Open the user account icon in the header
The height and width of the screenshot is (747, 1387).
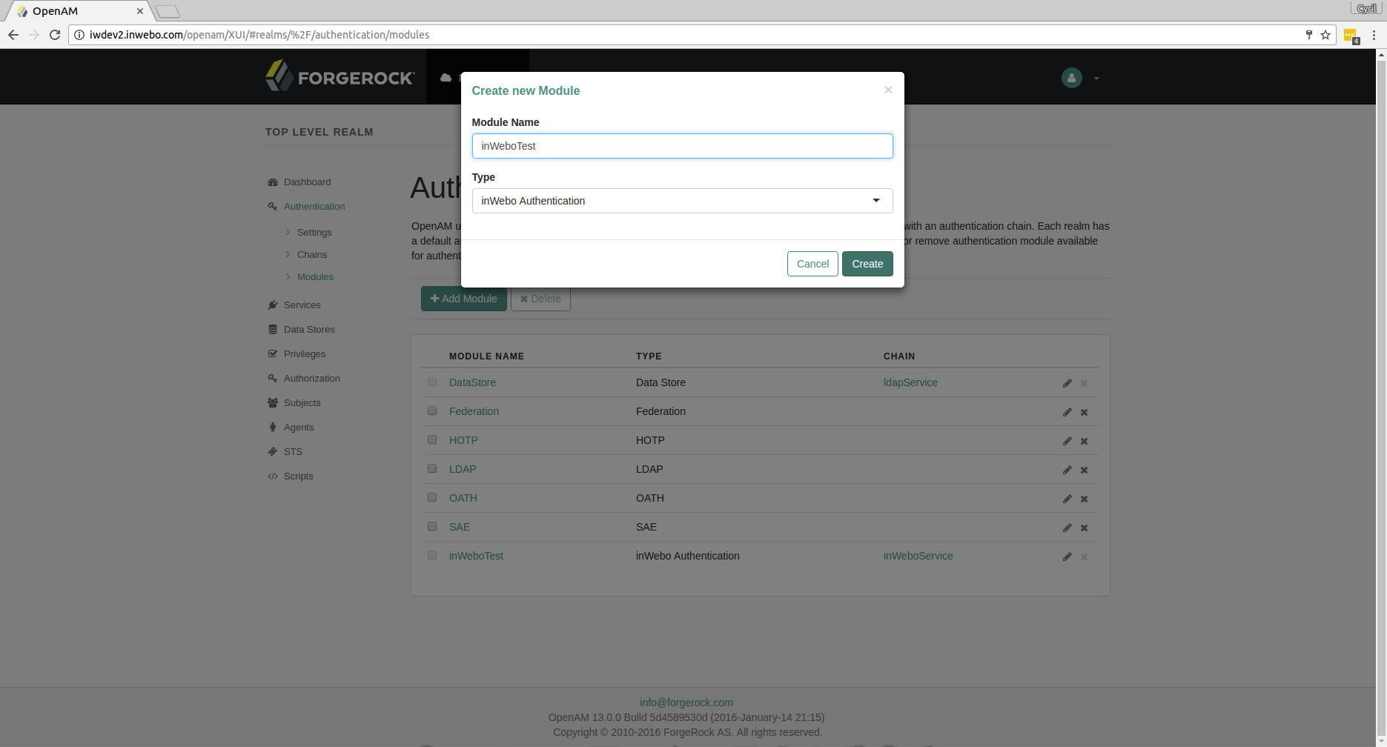point(1070,77)
